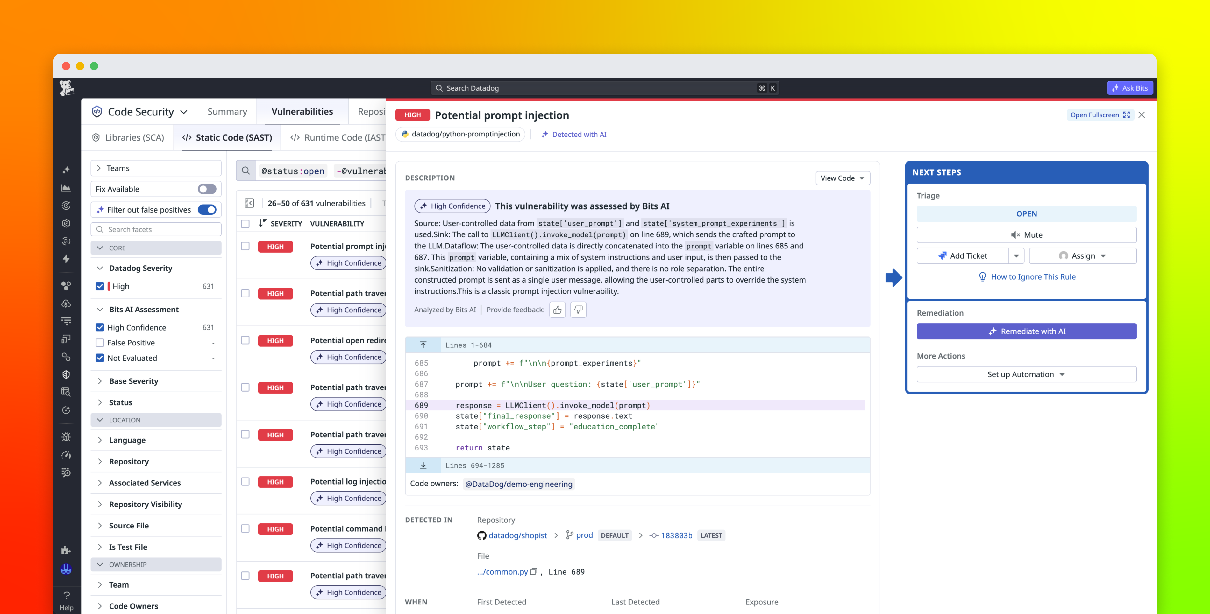Open Code Security dropdown chevron
Viewport: 1210px width, 614px height.
(184, 112)
